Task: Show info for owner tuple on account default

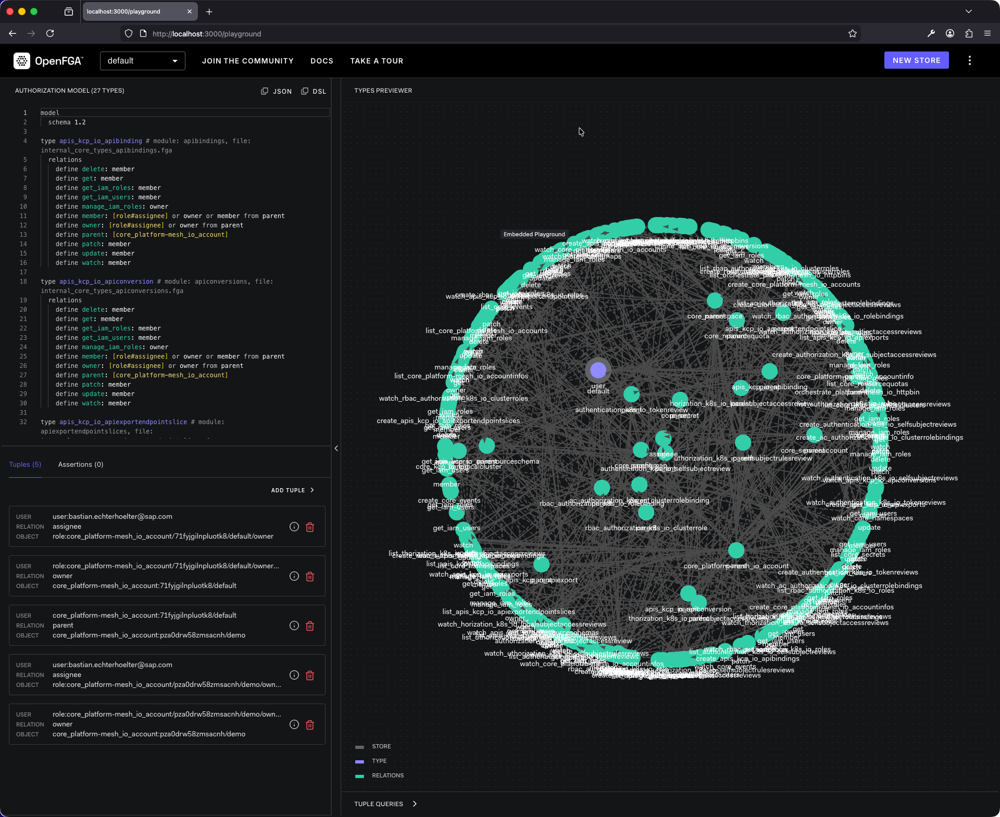Action: pos(294,576)
